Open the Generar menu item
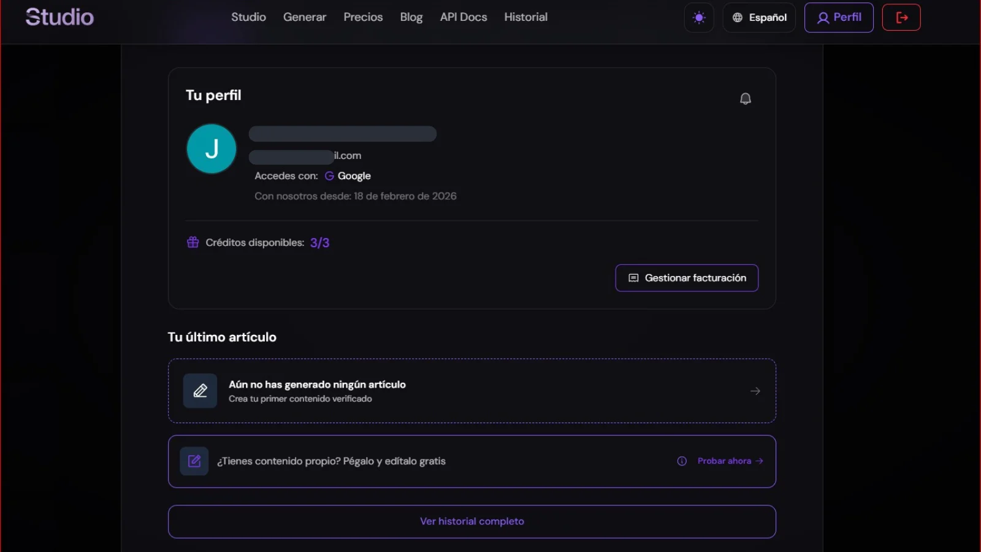This screenshot has width=981, height=552. [305, 17]
